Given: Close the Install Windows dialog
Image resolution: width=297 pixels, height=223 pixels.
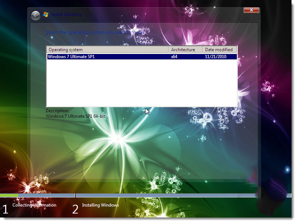Looking at the screenshot, I should pos(251,10).
